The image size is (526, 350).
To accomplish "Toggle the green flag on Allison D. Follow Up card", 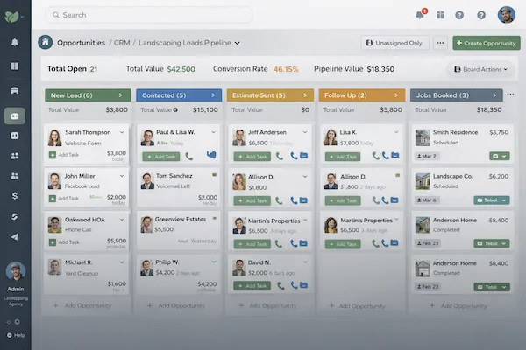I will pos(397,175).
